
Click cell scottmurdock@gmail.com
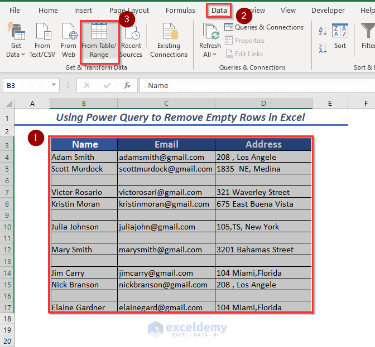coord(166,169)
